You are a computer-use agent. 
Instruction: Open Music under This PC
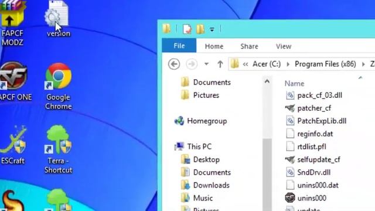pyautogui.click(x=203, y=198)
